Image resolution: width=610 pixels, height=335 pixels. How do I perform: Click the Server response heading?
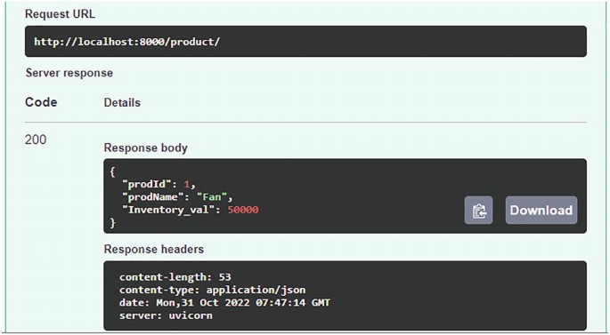[x=69, y=73]
